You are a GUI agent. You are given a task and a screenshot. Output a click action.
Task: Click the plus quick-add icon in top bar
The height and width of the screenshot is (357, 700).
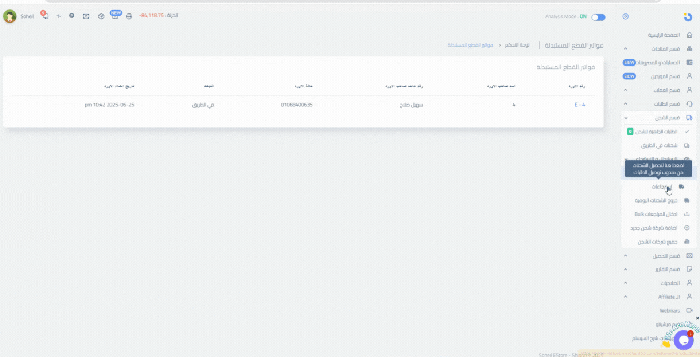tap(58, 16)
